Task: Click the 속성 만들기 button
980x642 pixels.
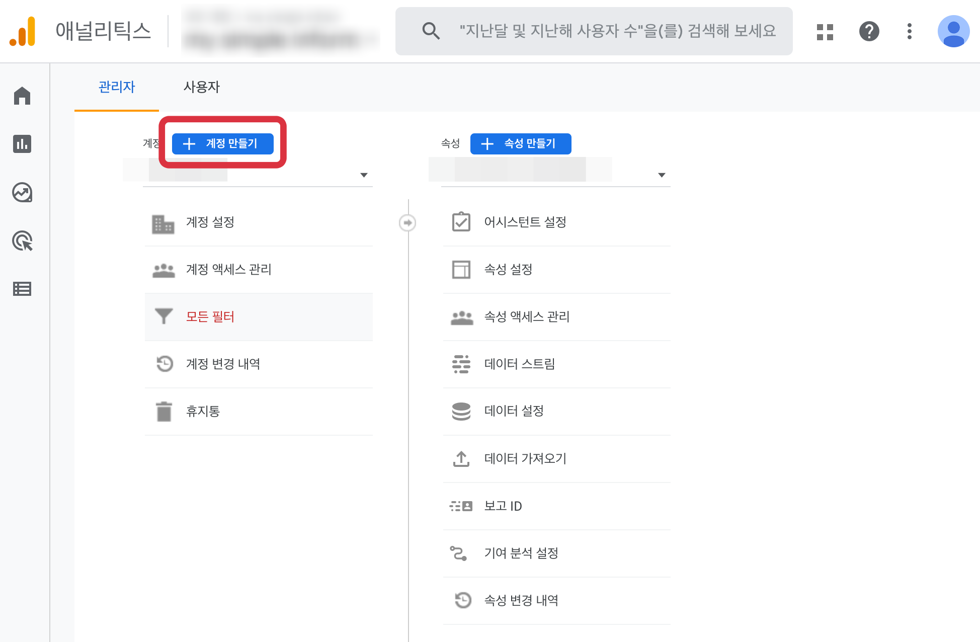Action: click(521, 144)
